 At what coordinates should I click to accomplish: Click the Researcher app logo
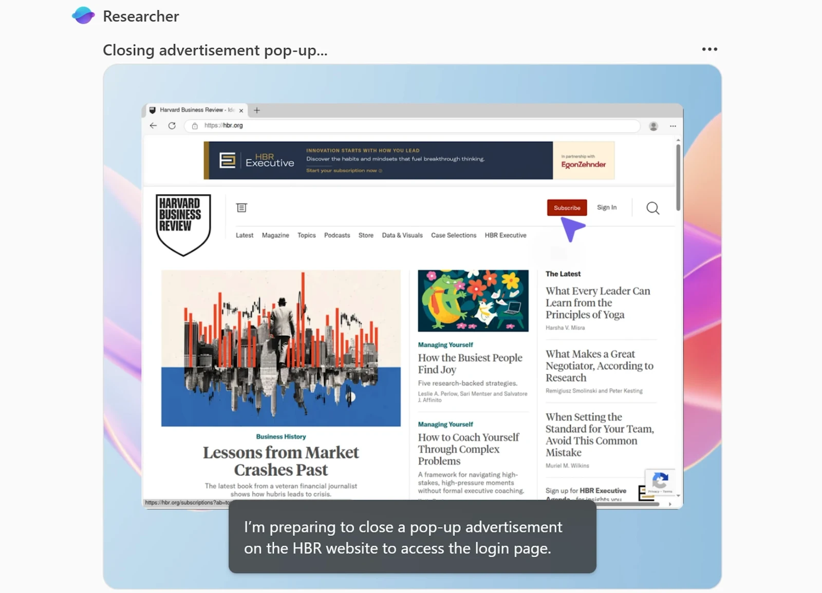coord(83,15)
